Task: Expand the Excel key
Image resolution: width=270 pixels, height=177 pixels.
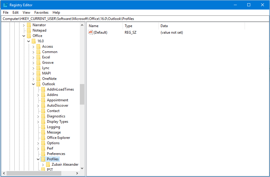Action: coord(33,57)
